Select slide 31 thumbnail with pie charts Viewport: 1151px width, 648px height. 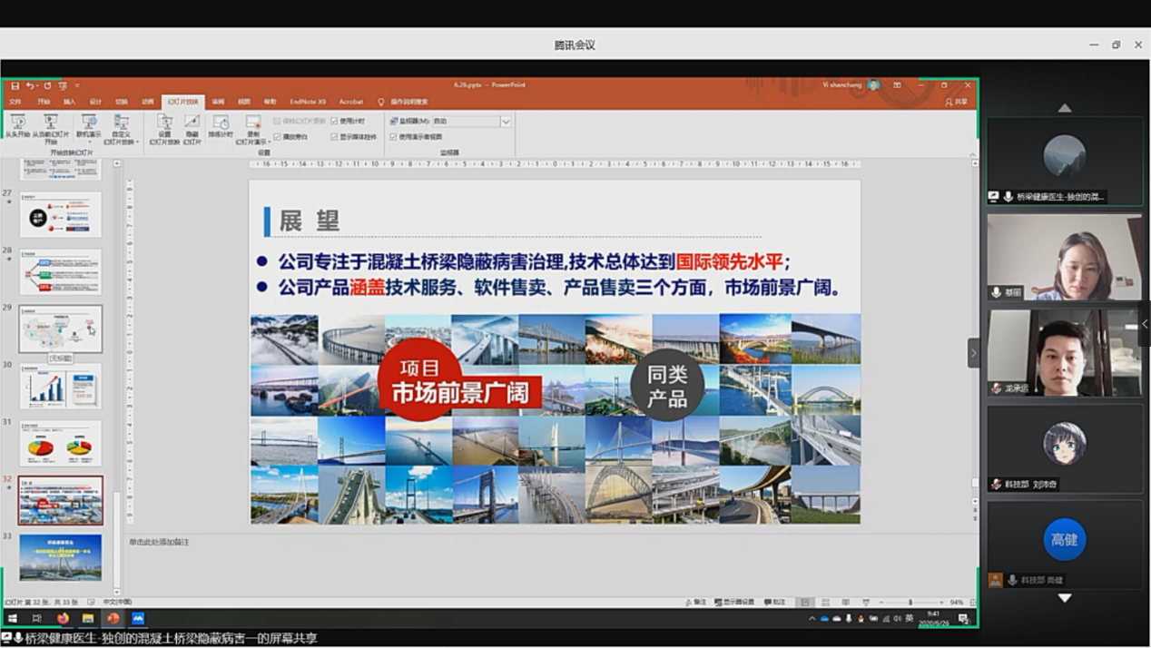[x=61, y=444]
